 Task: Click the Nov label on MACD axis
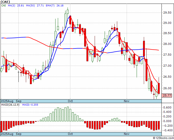click(127, 134)
